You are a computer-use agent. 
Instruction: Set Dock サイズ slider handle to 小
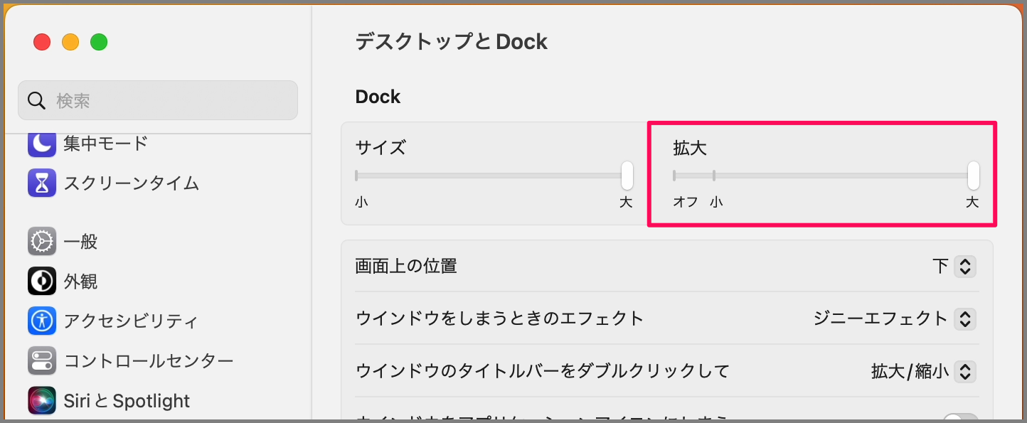tap(358, 175)
